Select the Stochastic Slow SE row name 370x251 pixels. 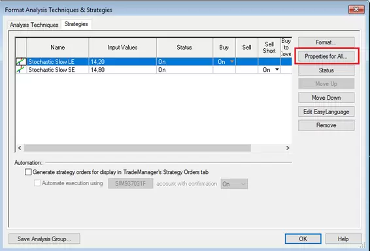(x=52, y=70)
